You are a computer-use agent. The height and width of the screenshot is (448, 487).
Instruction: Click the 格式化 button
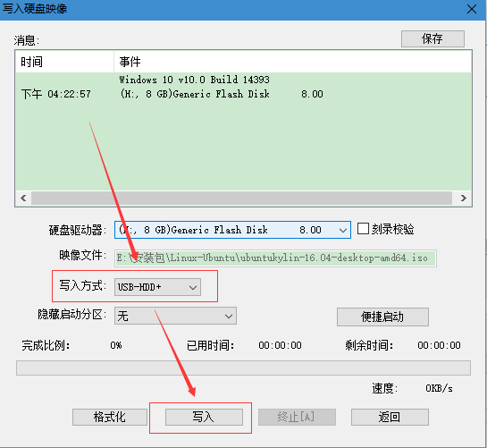(110, 417)
